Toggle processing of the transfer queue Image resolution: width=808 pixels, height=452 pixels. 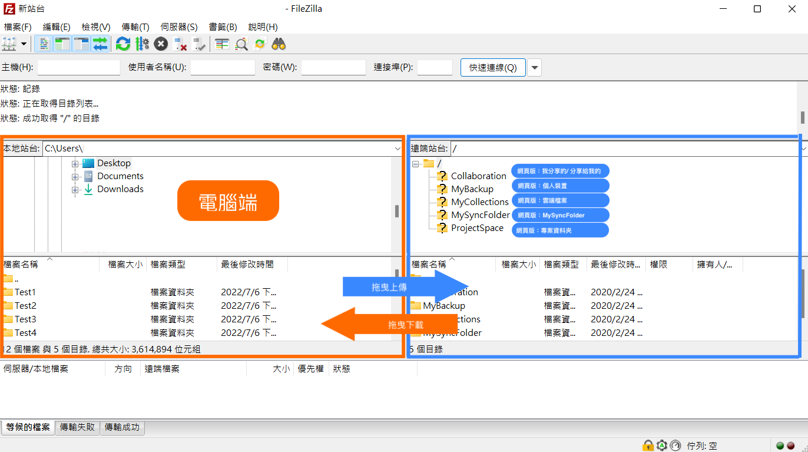click(x=142, y=44)
